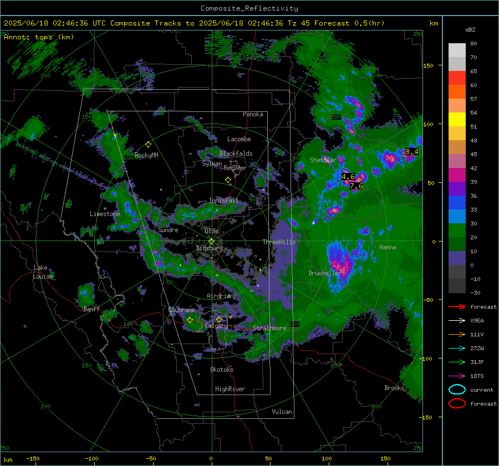Click the Drumheller label
This screenshot has height=466, width=499.
325,273
